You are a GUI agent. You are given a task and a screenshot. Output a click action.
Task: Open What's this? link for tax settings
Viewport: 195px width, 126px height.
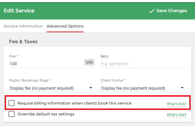pyautogui.click(x=177, y=115)
